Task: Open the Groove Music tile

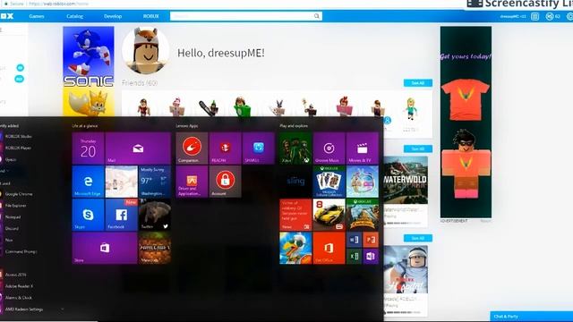Action: 329,148
